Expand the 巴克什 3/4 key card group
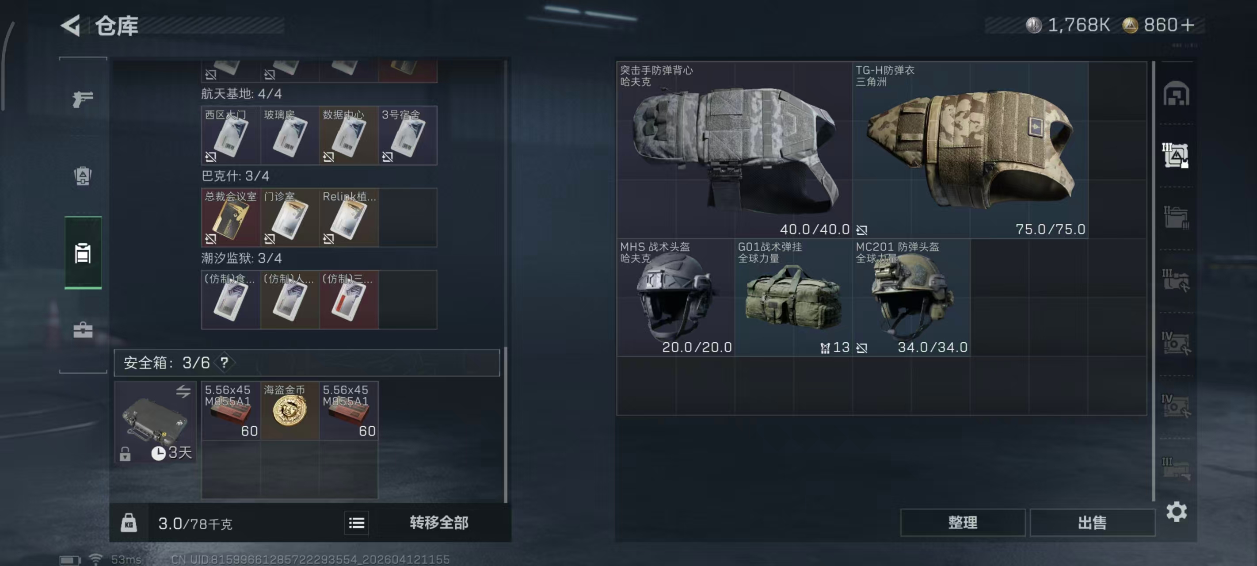Image resolution: width=1257 pixels, height=566 pixels. point(235,176)
